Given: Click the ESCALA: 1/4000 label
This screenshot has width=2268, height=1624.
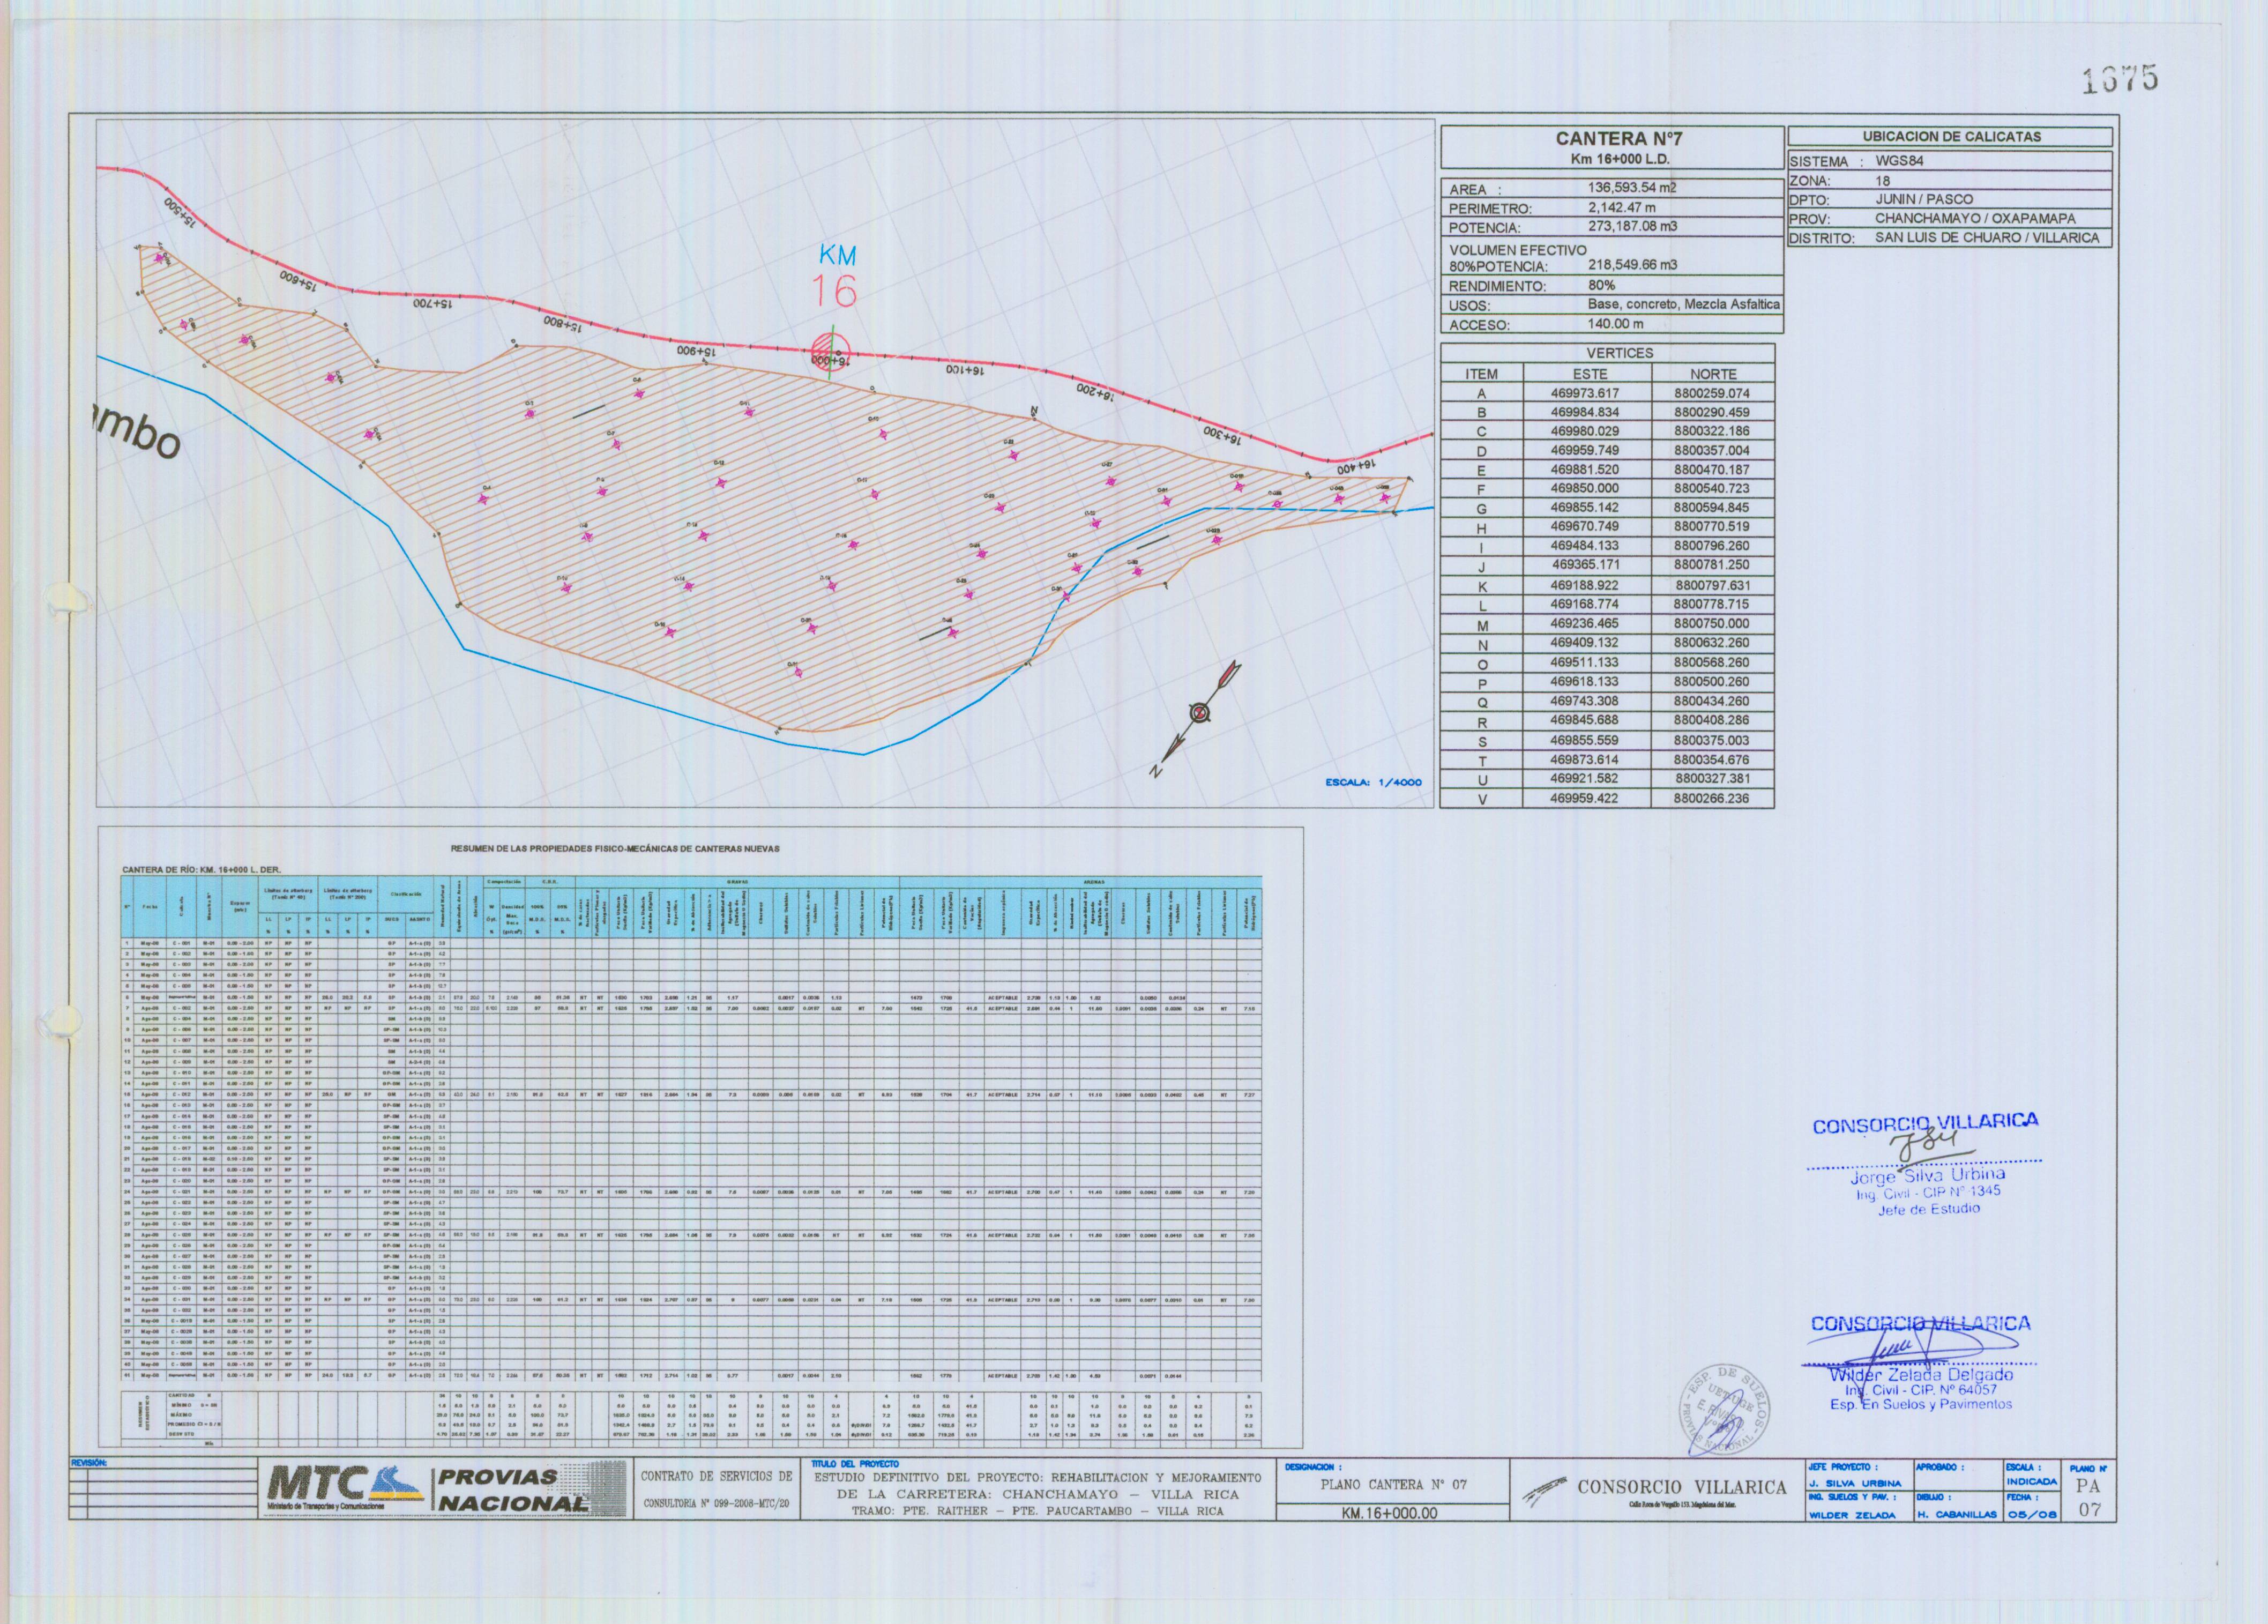Looking at the screenshot, I should tap(1373, 783).
